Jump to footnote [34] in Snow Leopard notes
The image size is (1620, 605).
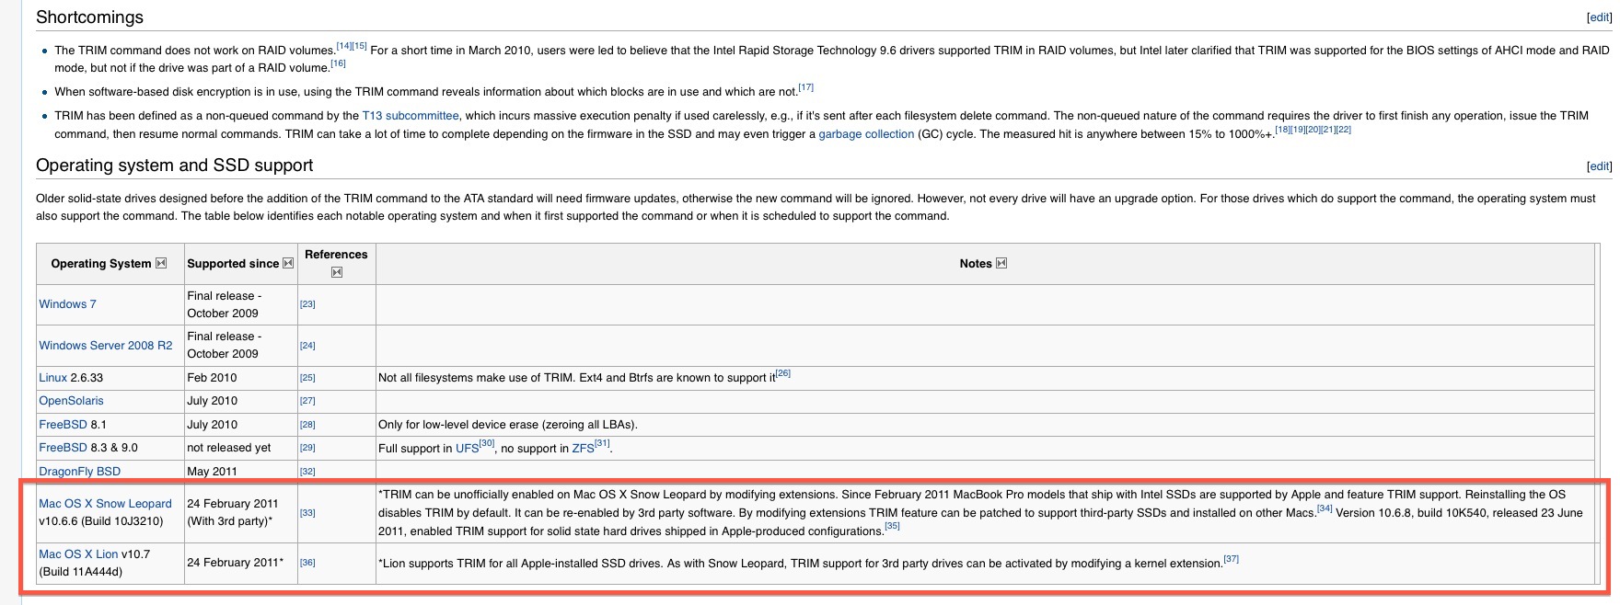[x=1325, y=508]
